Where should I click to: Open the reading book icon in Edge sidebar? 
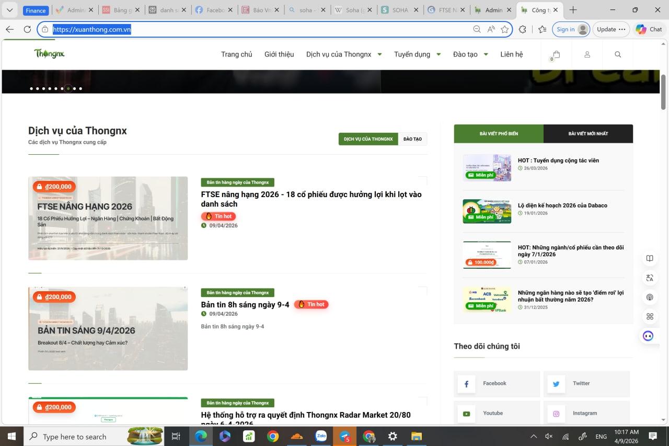pos(650,258)
